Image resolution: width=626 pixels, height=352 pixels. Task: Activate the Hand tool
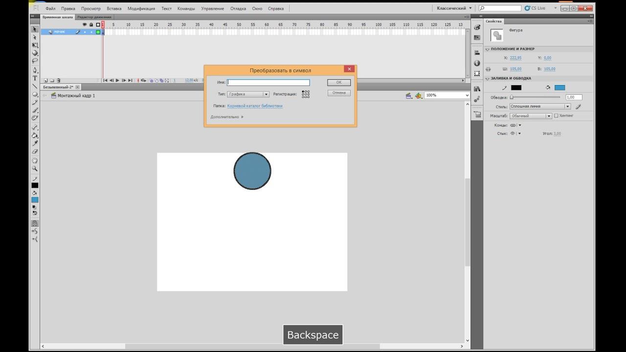tap(35, 160)
